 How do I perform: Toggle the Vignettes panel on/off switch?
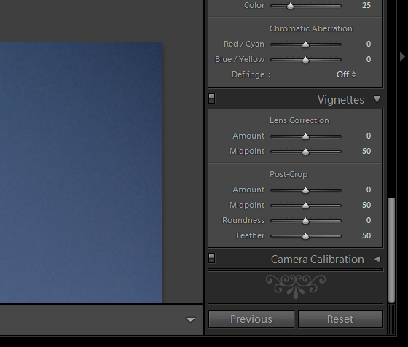212,98
